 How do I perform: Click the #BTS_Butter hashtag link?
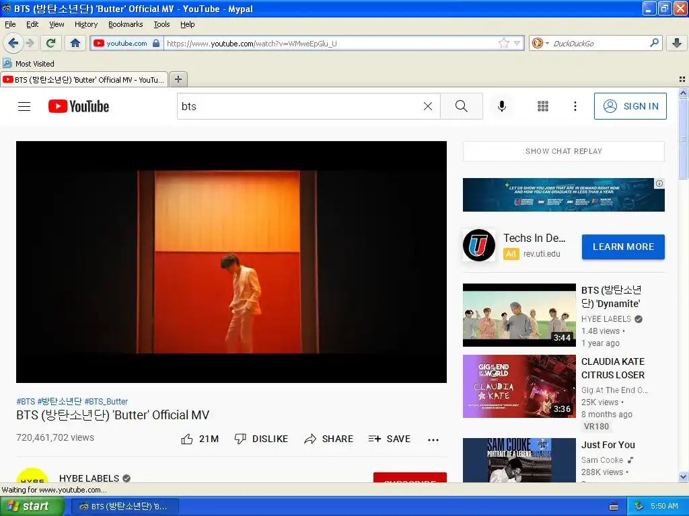tap(106, 402)
